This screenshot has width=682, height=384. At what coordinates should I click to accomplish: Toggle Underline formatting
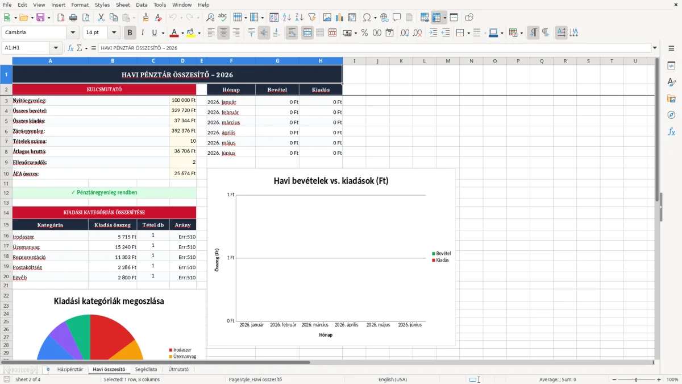tap(155, 33)
